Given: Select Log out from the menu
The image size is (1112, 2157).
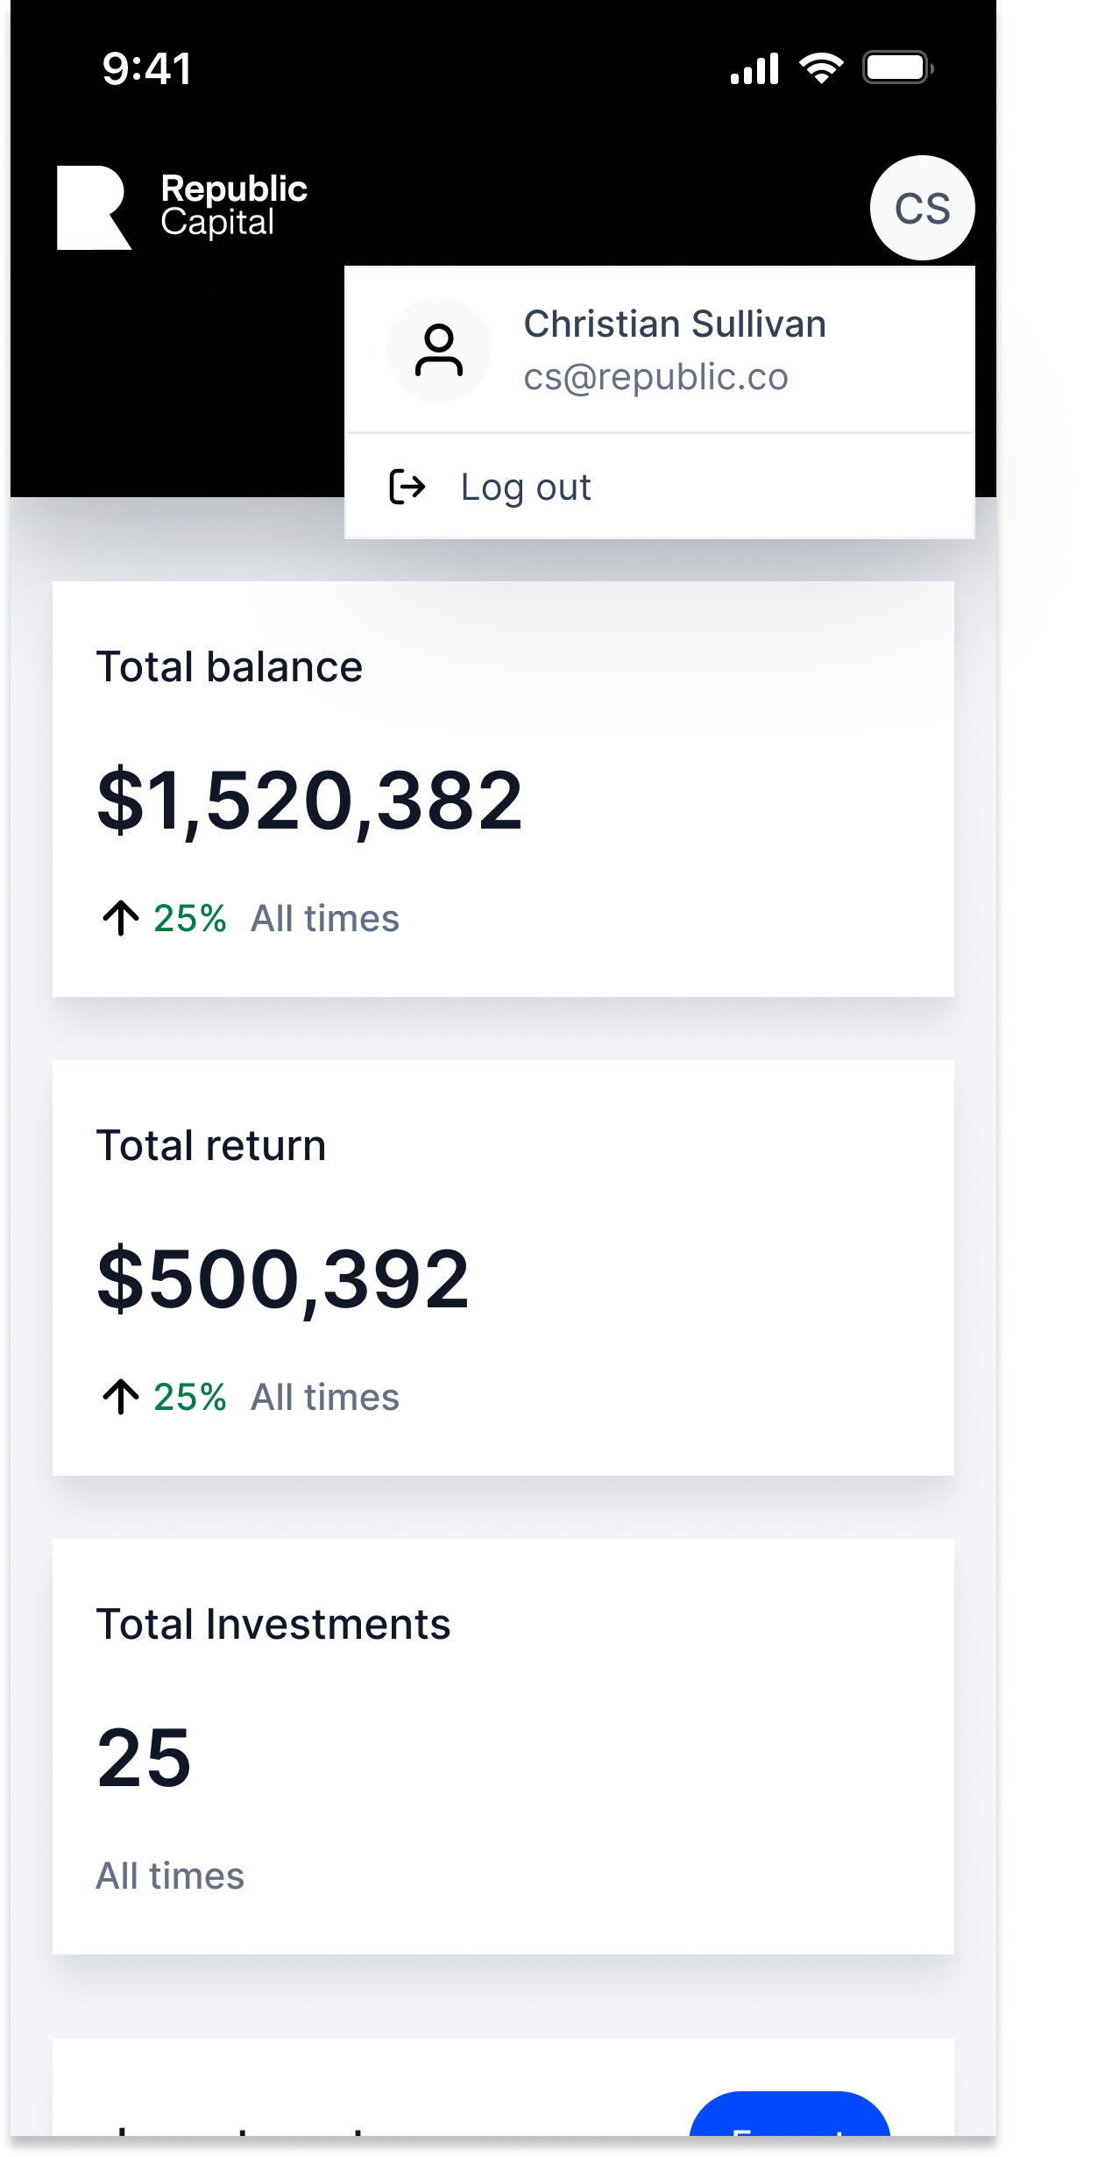Looking at the screenshot, I should coord(525,488).
